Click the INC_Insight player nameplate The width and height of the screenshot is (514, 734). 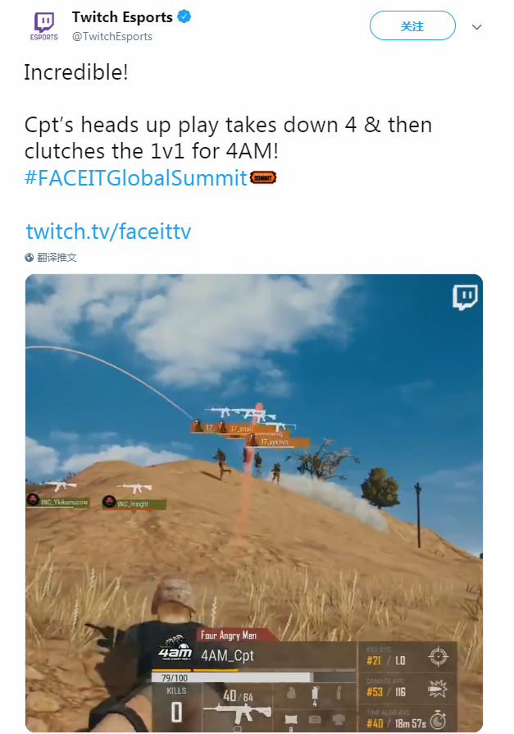click(134, 503)
